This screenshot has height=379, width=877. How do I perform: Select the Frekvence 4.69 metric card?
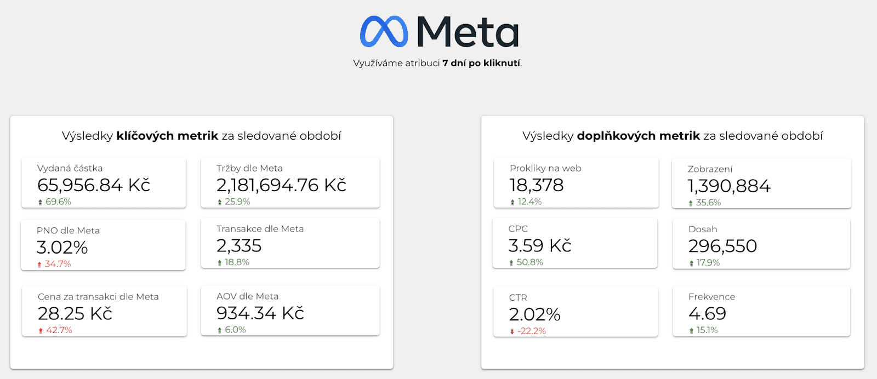click(761, 311)
